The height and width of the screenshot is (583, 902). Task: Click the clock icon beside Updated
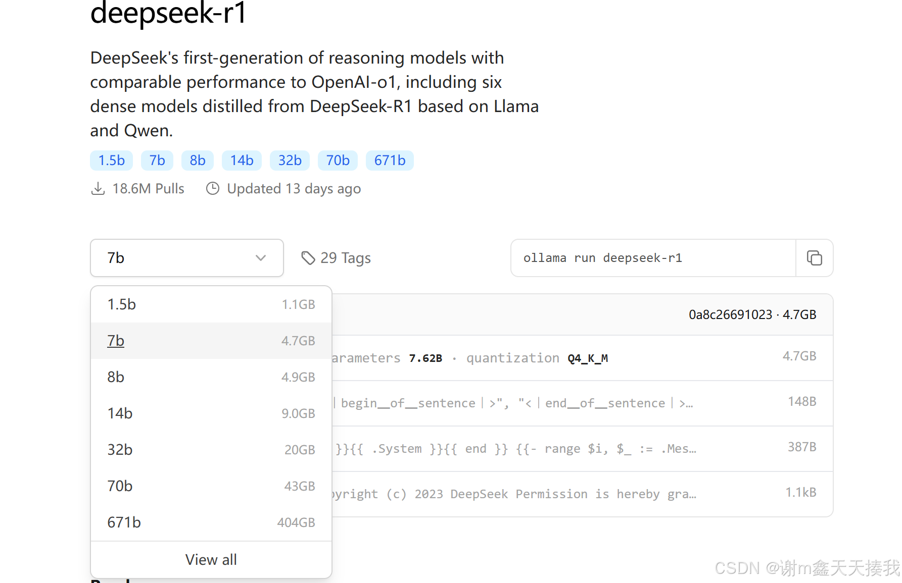pyautogui.click(x=213, y=189)
